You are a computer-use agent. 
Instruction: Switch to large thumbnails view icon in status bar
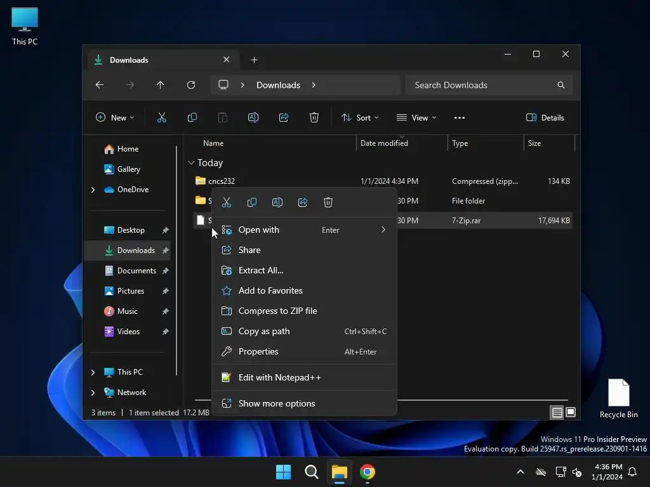pos(571,412)
